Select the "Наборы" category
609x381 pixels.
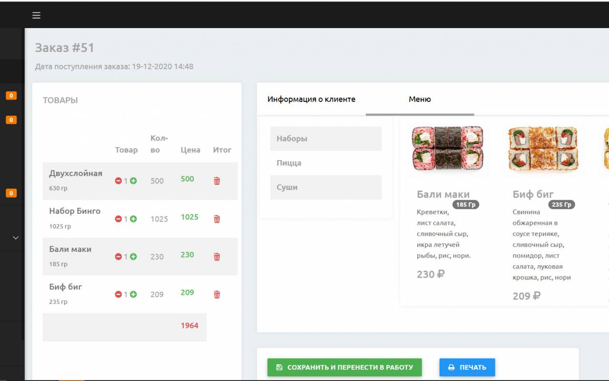pyautogui.click(x=325, y=139)
